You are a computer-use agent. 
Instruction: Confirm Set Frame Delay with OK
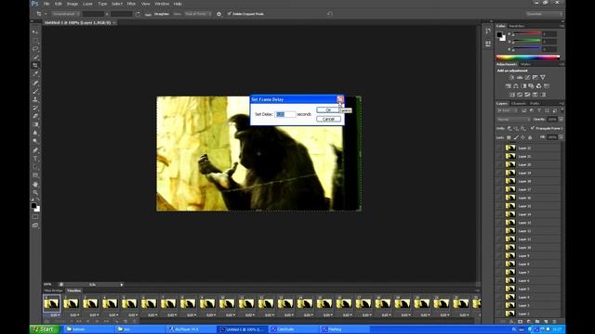click(x=328, y=109)
